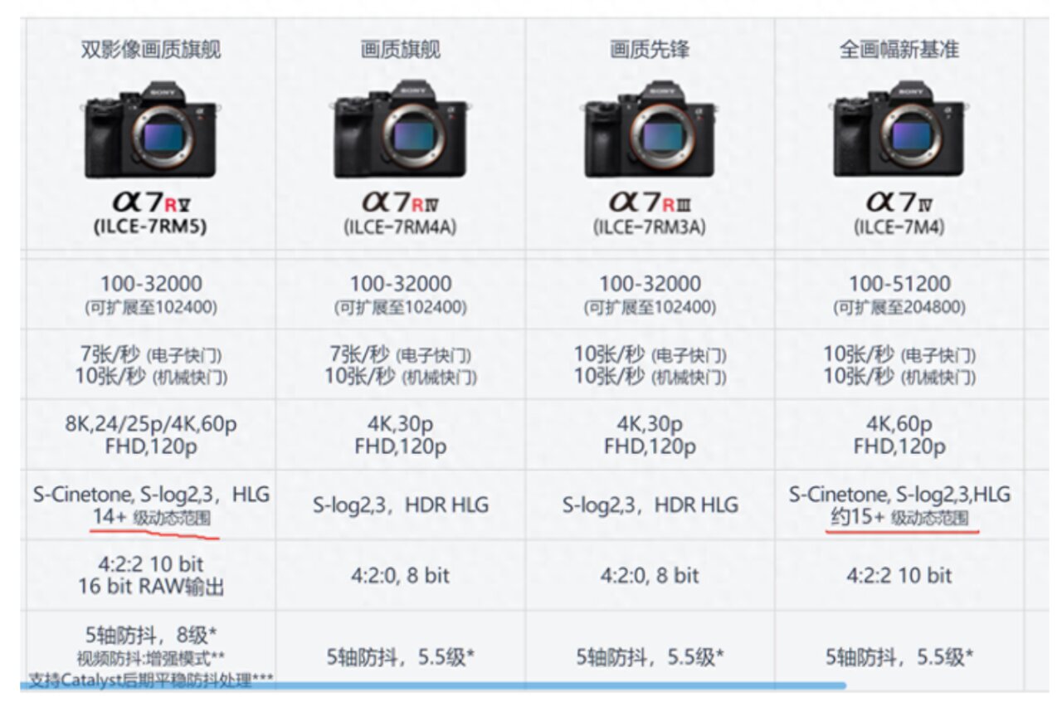Click the α7 IV camera image
The height and width of the screenshot is (707, 1062).
[899, 129]
